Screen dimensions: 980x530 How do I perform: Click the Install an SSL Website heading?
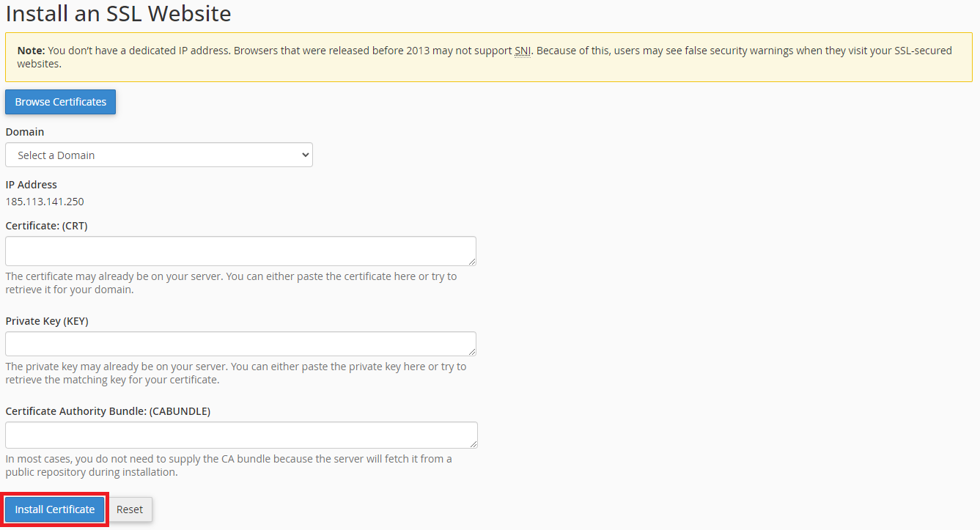point(118,13)
